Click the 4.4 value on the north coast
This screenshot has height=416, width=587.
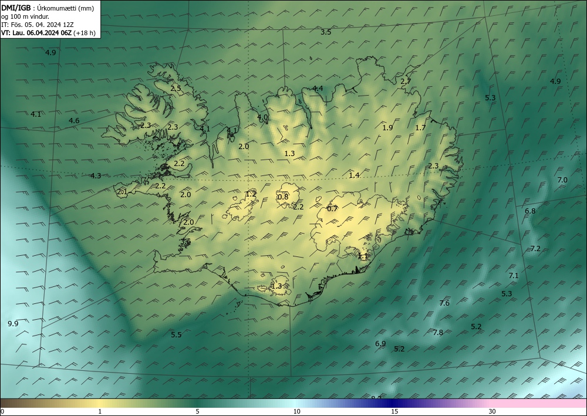click(x=318, y=89)
